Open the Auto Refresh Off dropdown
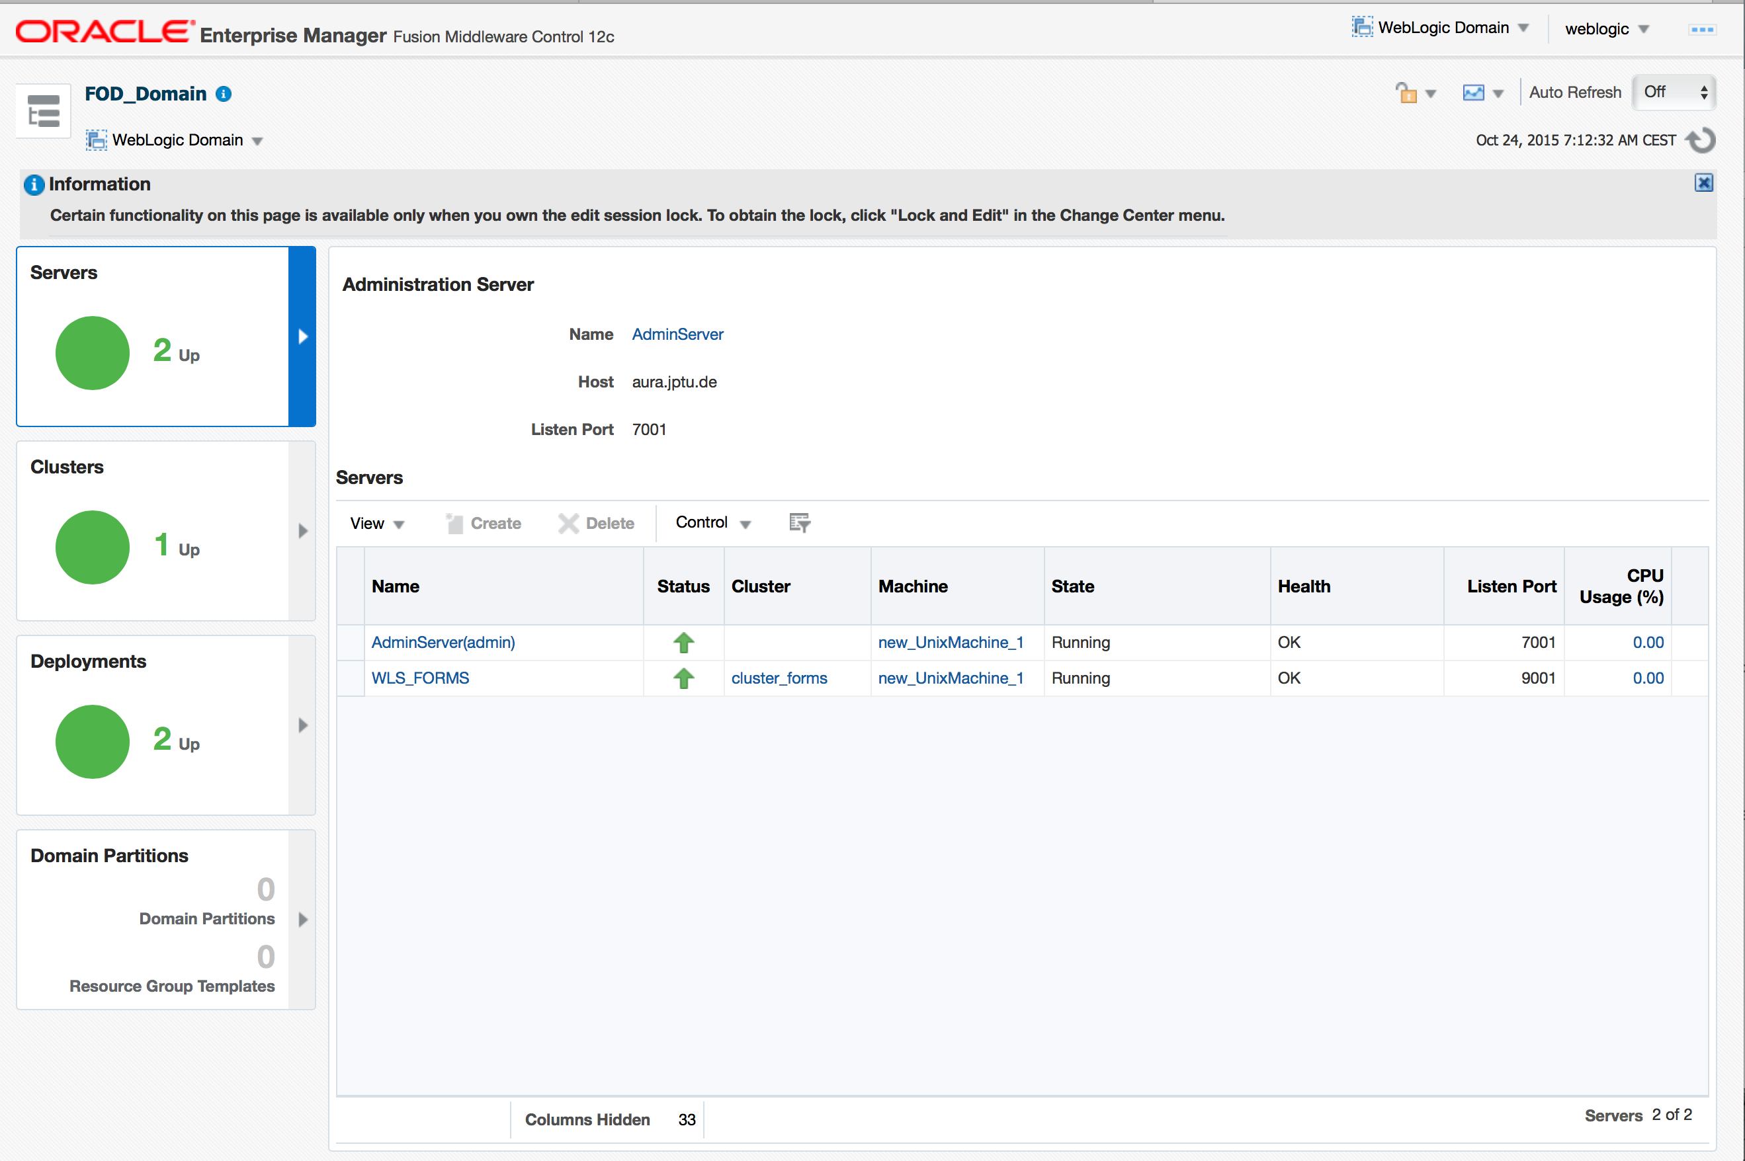The width and height of the screenshot is (1745, 1161). (1674, 93)
